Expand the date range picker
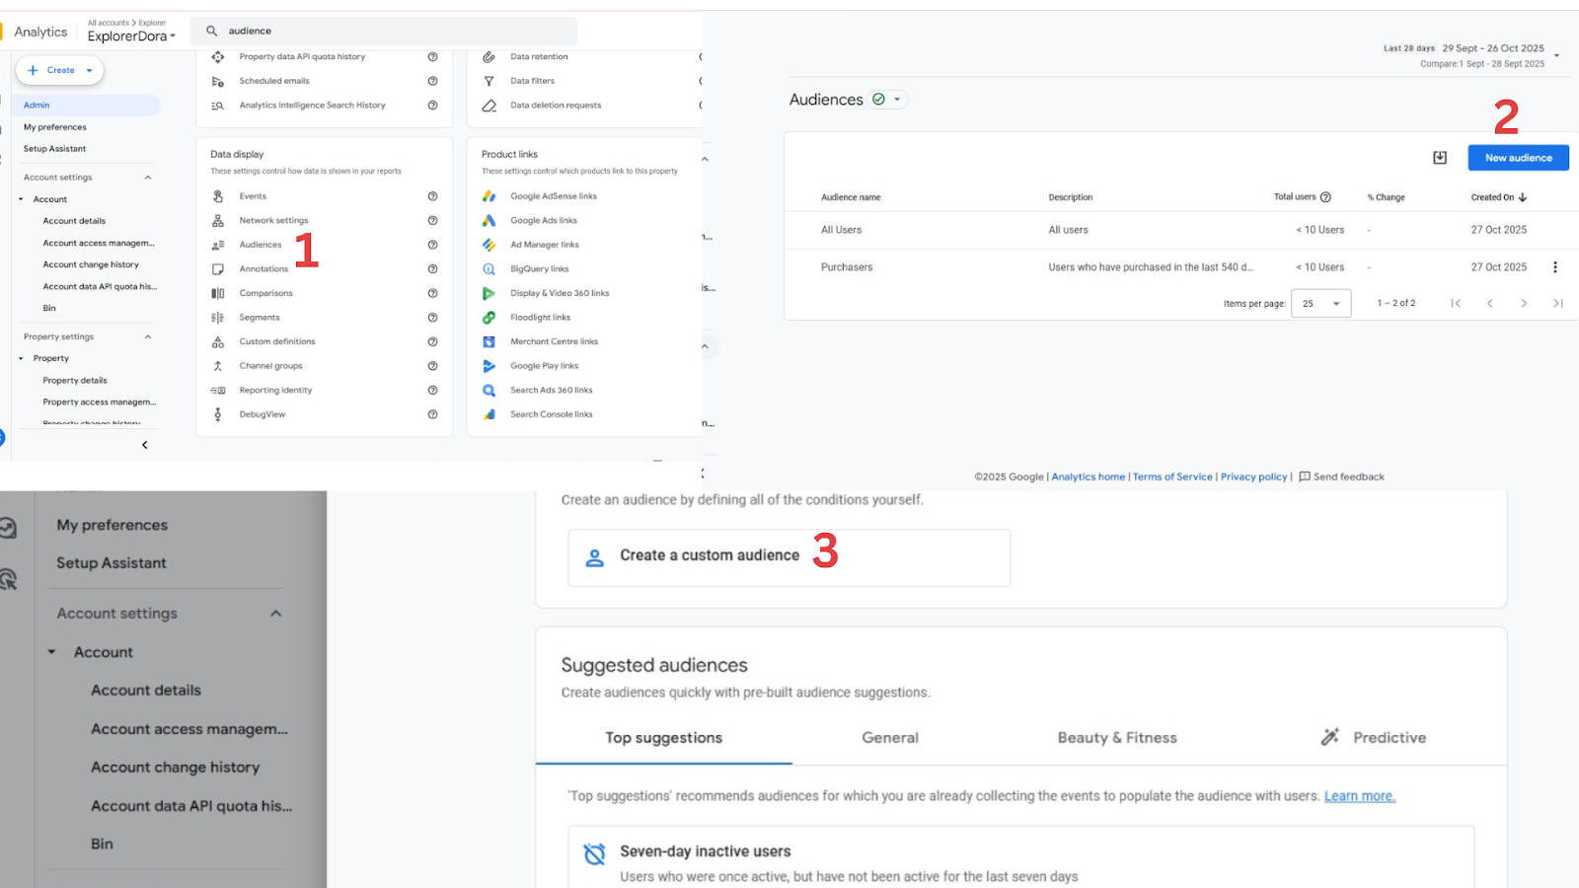The image size is (1579, 888). 1556,55
